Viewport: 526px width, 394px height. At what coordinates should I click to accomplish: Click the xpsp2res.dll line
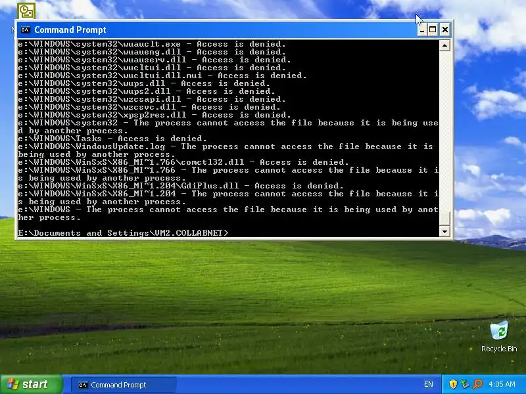tap(155, 115)
